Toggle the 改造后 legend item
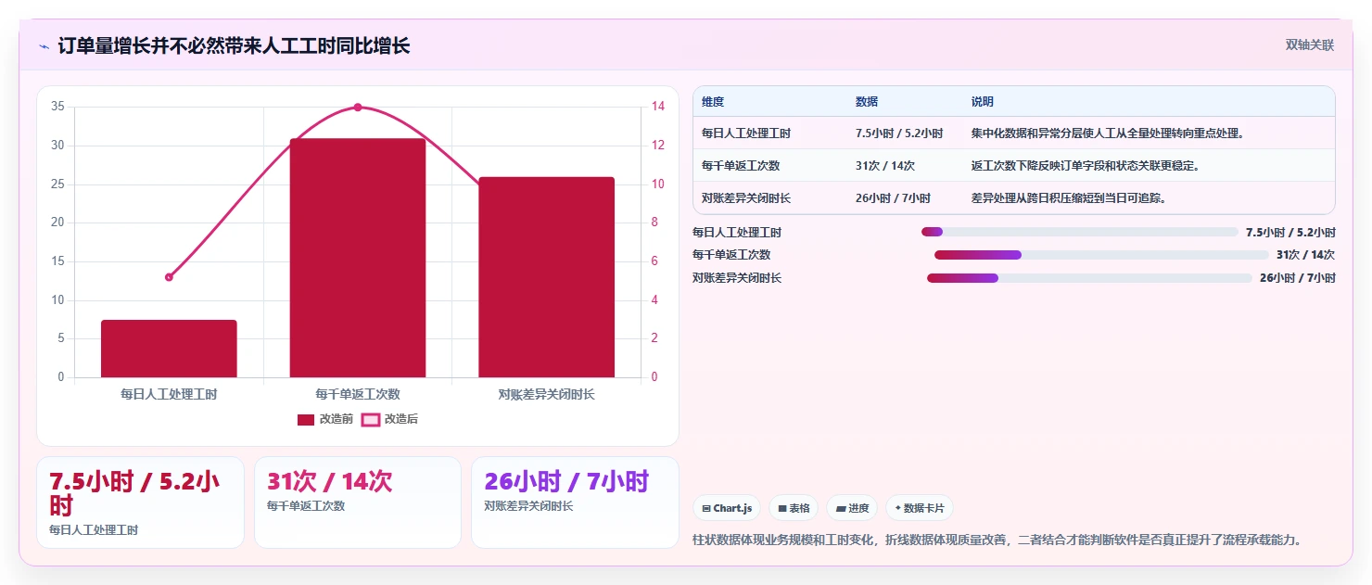The image size is (1372, 585). (389, 419)
